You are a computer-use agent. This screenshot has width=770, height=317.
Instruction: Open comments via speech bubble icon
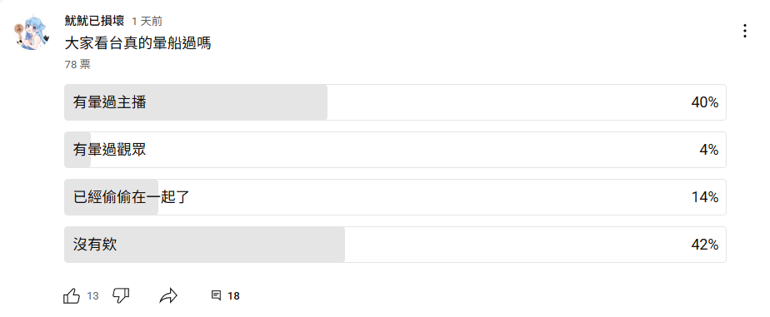216,295
